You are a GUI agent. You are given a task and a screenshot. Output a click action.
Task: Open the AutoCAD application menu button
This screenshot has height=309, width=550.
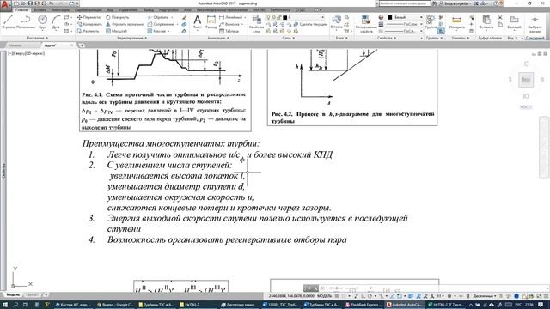5,5
